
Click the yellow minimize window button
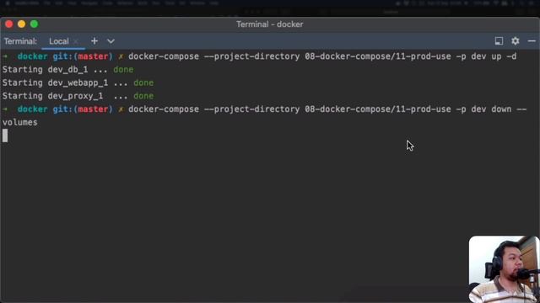21,24
